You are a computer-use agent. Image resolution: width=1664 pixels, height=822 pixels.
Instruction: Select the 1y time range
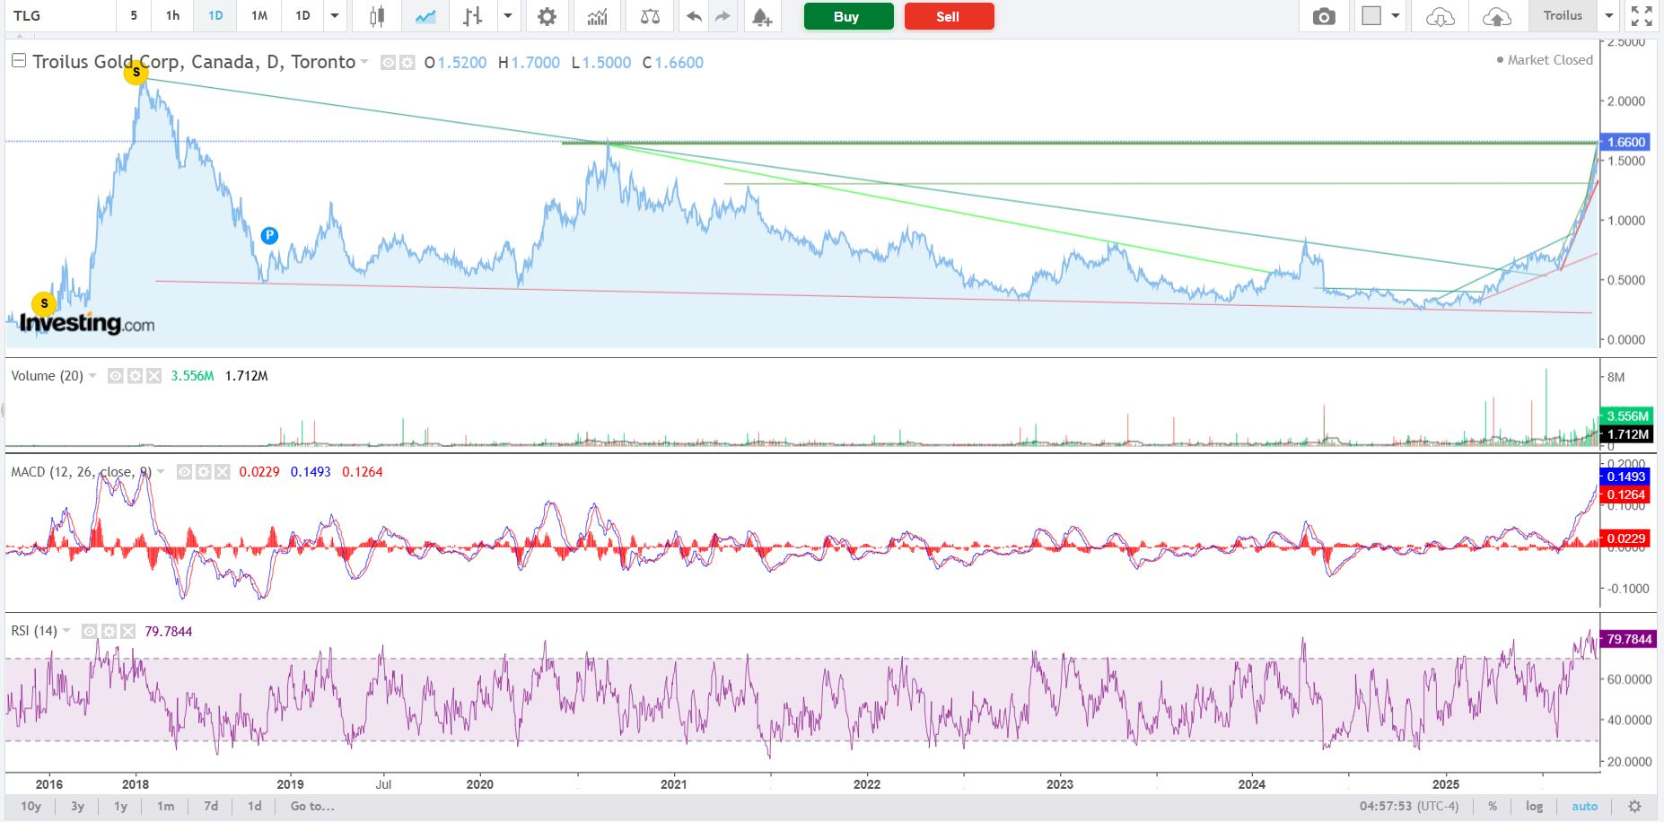pyautogui.click(x=120, y=806)
